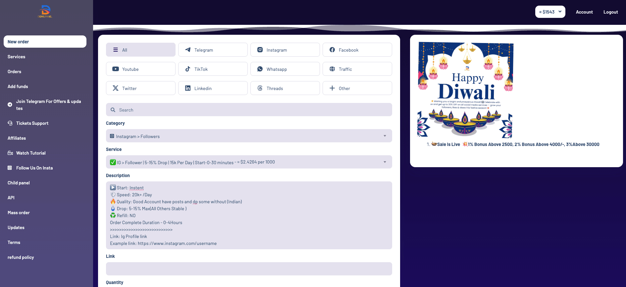
Task: Pick the Linkedin logo icon
Action: point(188,88)
